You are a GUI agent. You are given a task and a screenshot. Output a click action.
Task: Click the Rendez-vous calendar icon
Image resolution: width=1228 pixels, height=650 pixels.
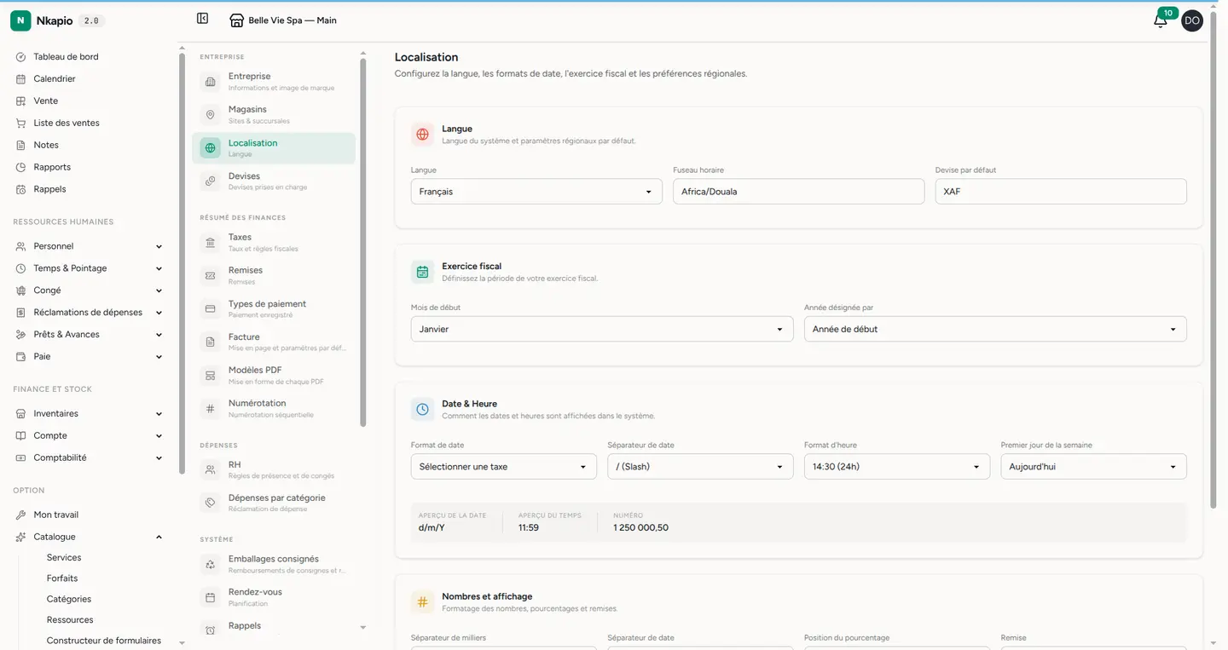211,598
